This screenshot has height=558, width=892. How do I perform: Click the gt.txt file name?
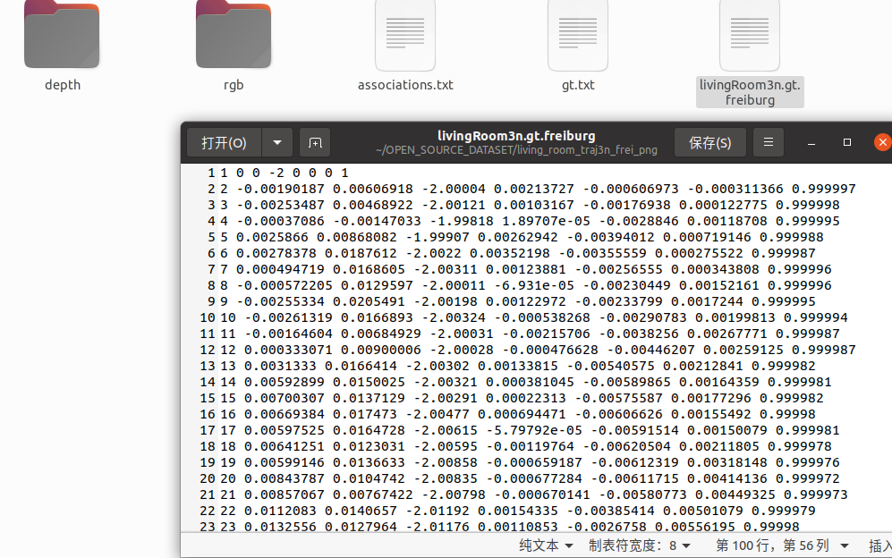[578, 85]
